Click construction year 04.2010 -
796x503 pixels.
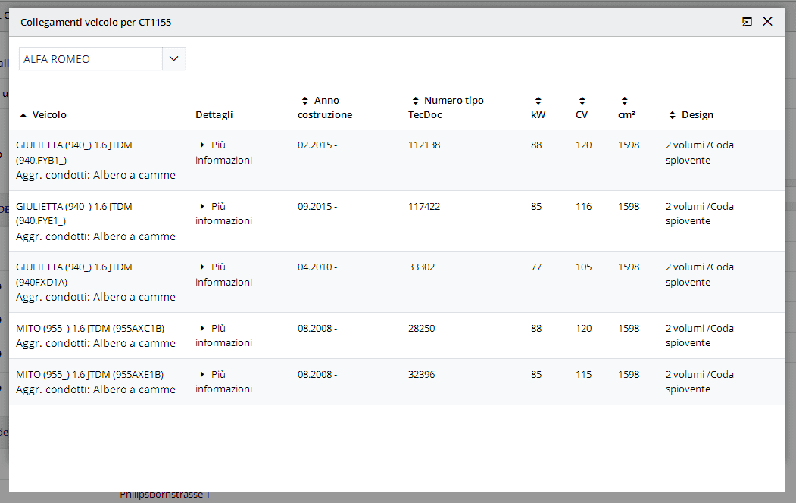click(317, 267)
